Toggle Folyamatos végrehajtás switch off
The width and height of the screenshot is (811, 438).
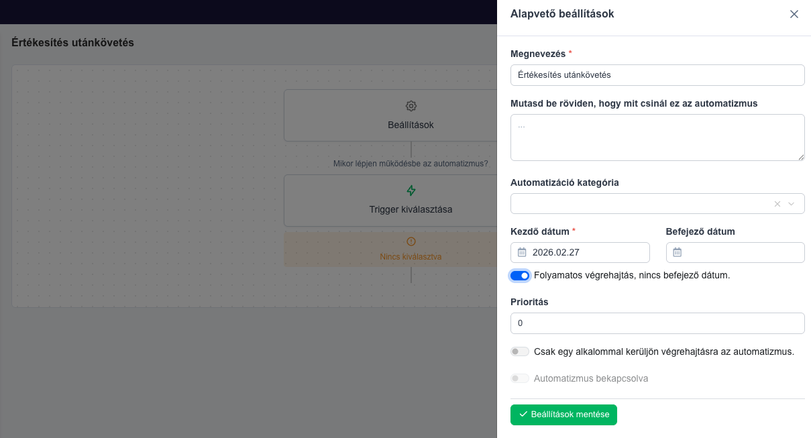(520, 276)
